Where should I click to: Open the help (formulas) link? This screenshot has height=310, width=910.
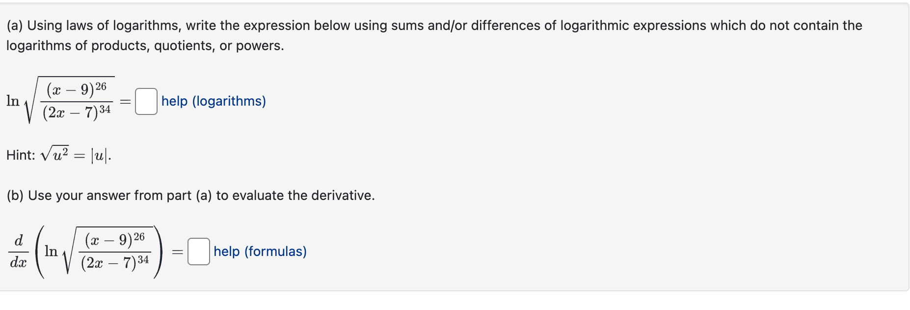(x=259, y=252)
